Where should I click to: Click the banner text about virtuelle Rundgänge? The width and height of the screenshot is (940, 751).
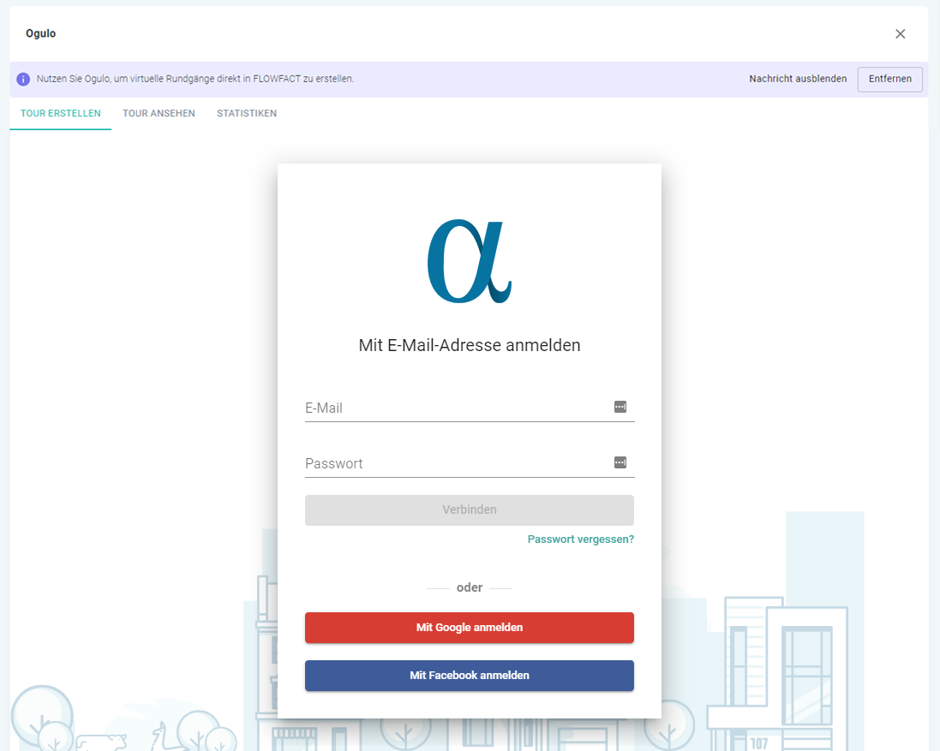195,79
